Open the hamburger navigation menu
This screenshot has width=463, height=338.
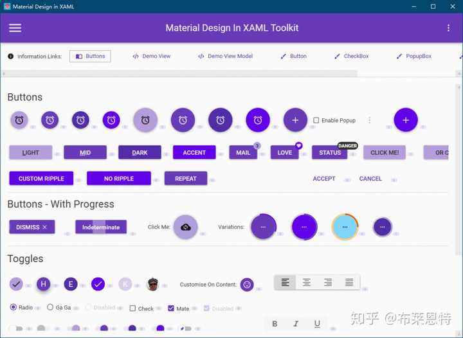(x=15, y=28)
